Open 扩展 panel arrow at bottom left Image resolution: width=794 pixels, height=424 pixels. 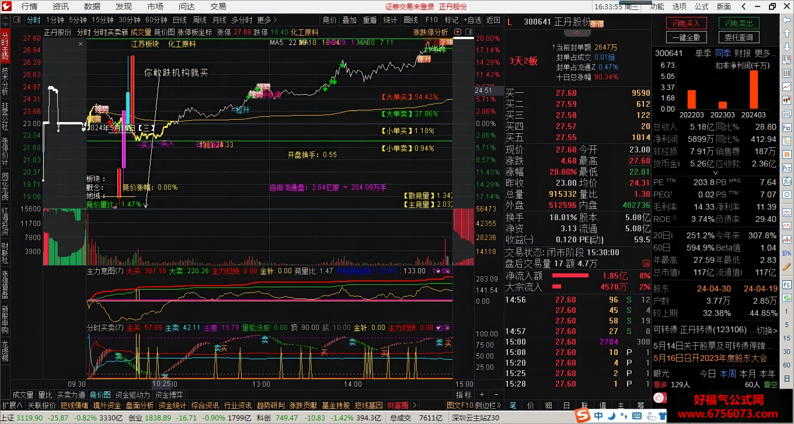(x=12, y=405)
